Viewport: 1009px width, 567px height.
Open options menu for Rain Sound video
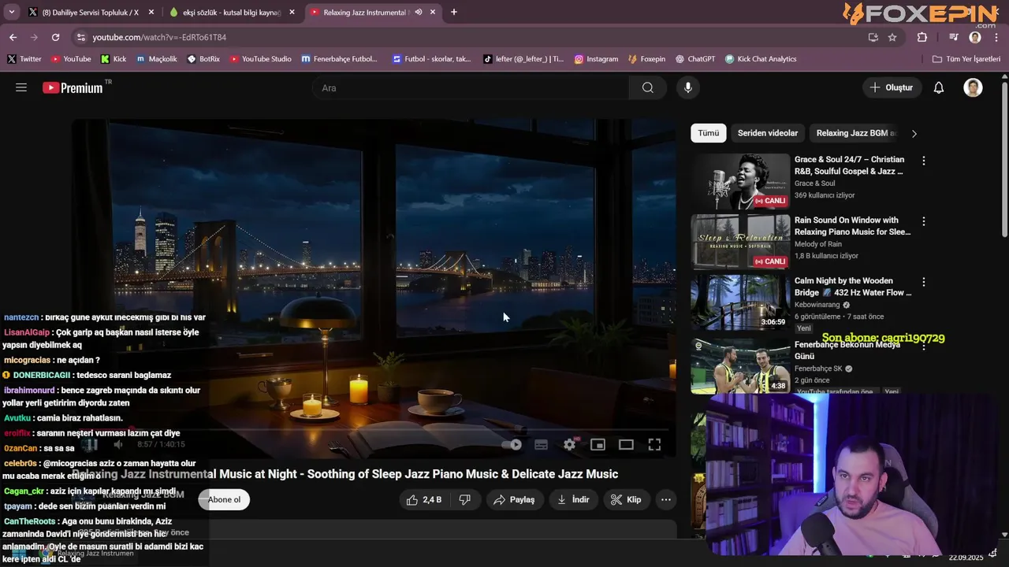coord(924,221)
